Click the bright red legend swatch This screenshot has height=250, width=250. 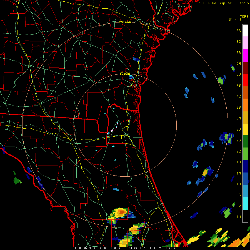click(x=245, y=80)
